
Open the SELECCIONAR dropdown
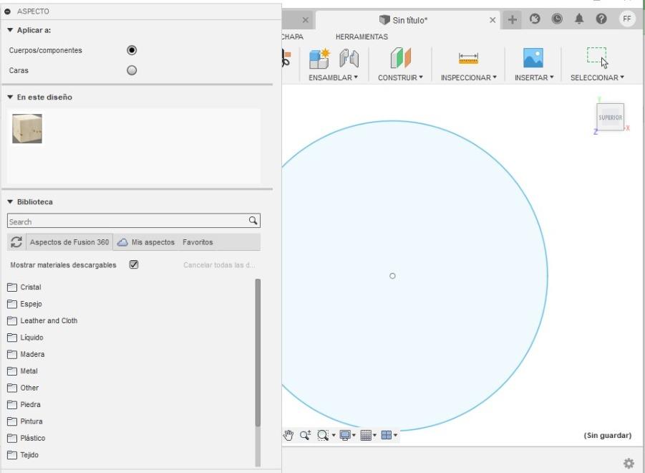click(x=597, y=77)
